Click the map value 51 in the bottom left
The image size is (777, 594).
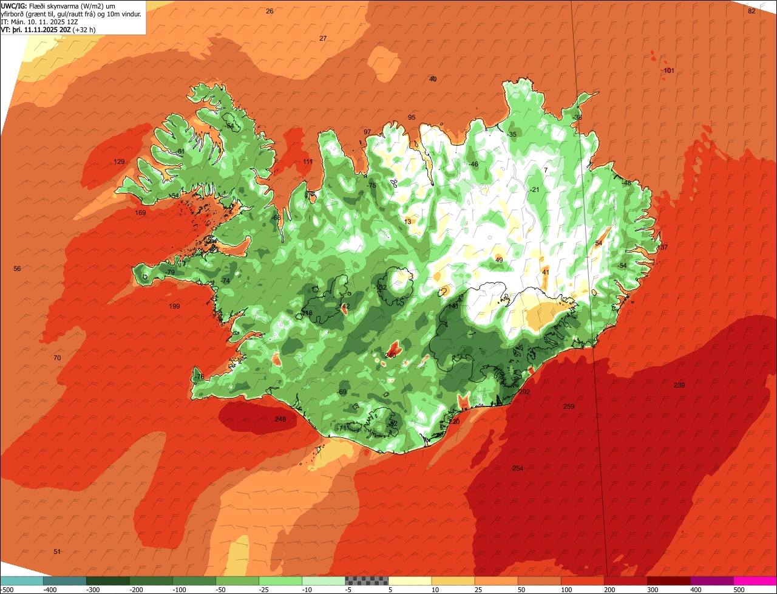click(x=57, y=552)
